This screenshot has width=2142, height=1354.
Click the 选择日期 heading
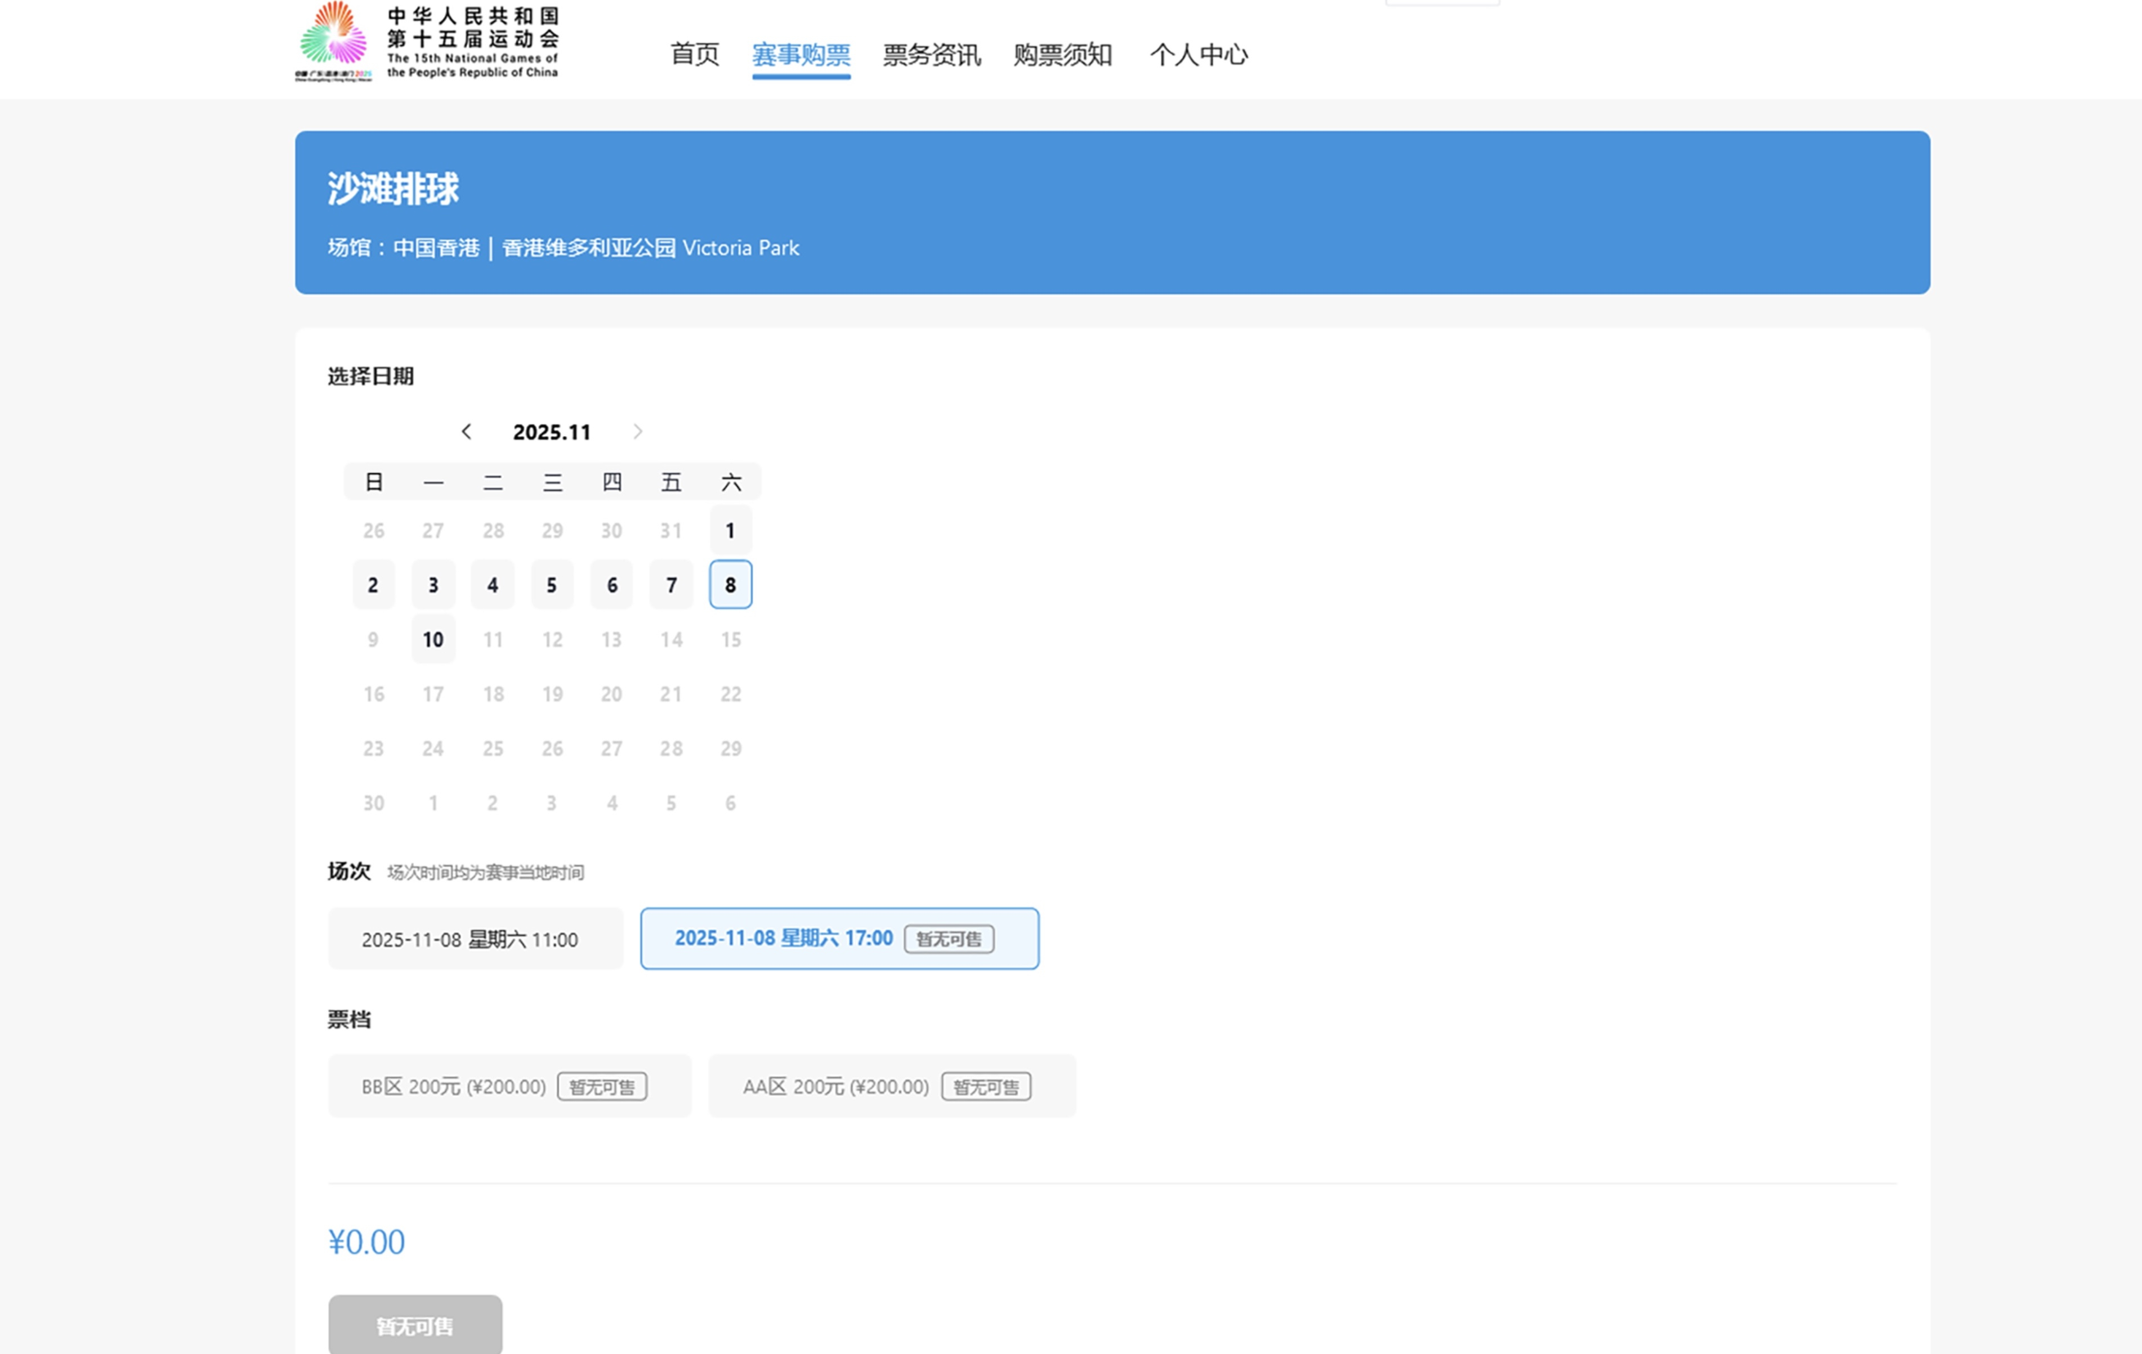(x=371, y=376)
